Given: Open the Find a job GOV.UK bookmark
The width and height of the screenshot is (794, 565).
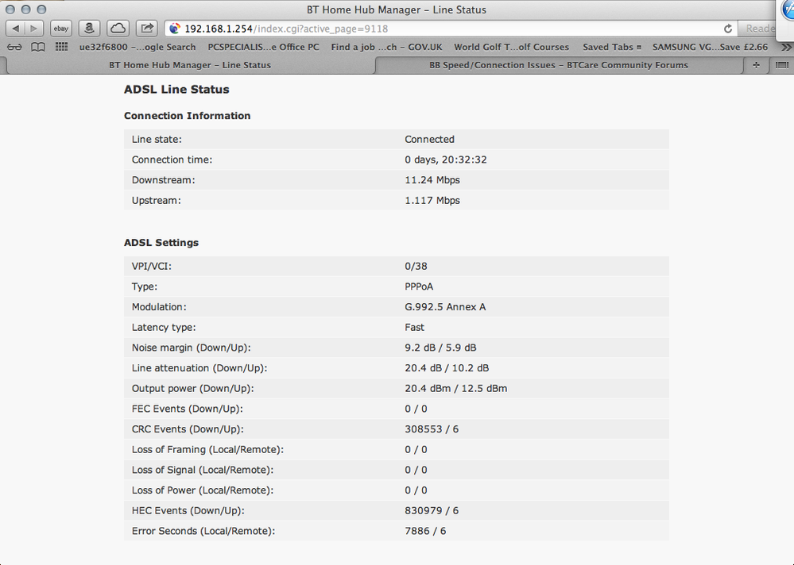Looking at the screenshot, I should [386, 47].
